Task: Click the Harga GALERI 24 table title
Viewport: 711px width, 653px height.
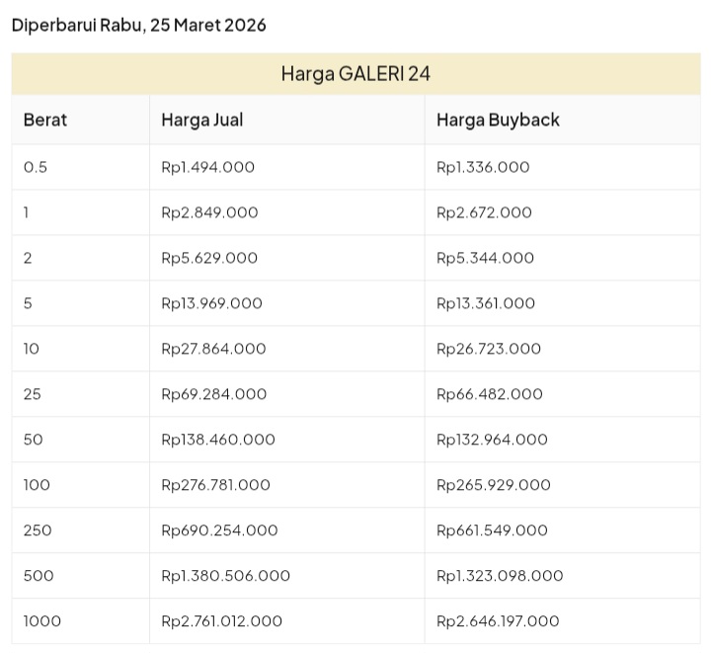Action: pyautogui.click(x=355, y=74)
